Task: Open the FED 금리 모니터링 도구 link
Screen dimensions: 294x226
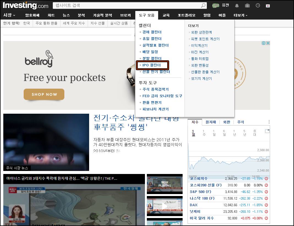Action: pyautogui.click(x=162, y=96)
